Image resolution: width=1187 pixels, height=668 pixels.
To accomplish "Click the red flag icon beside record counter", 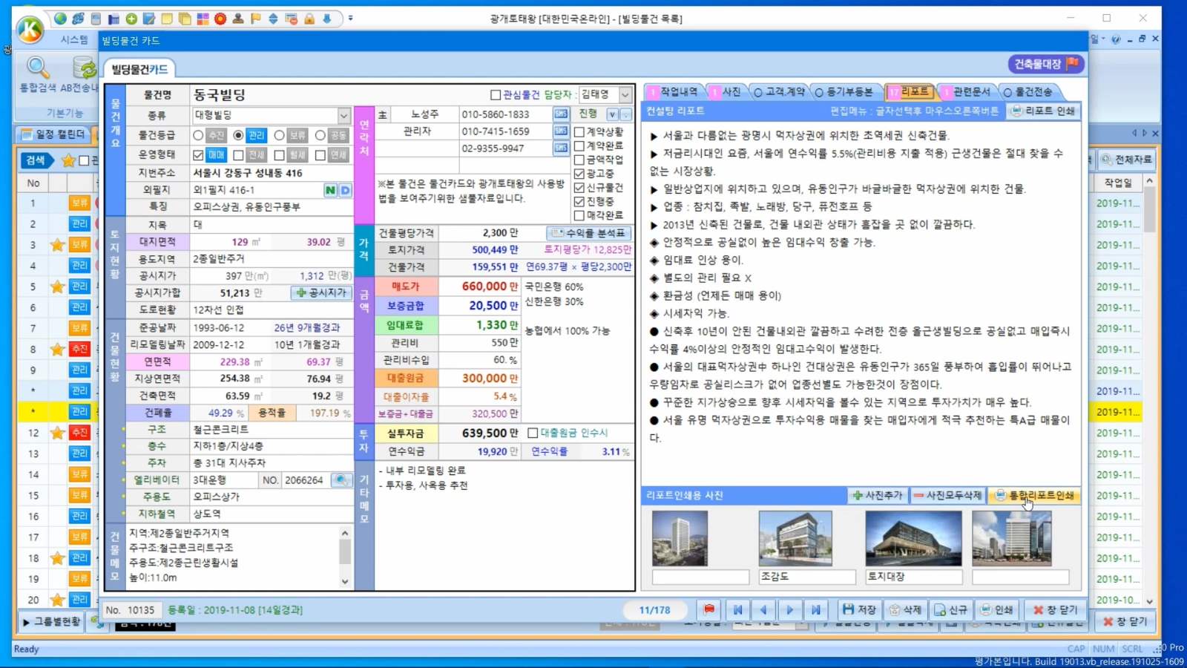I will click(709, 609).
